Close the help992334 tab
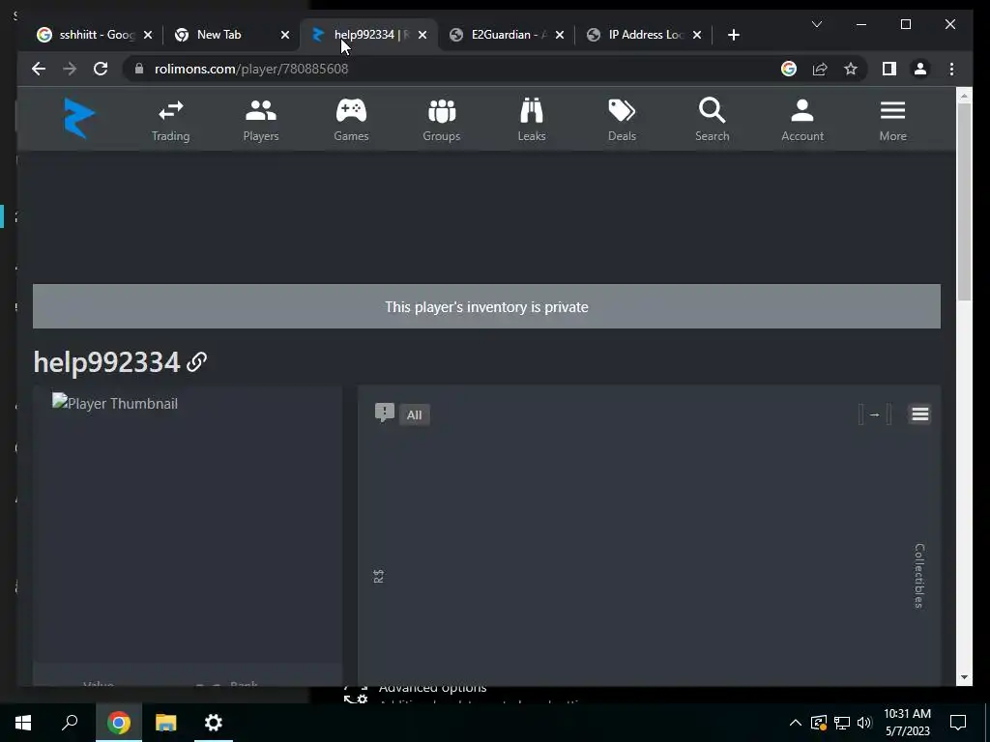The height and width of the screenshot is (742, 990). pos(422,35)
